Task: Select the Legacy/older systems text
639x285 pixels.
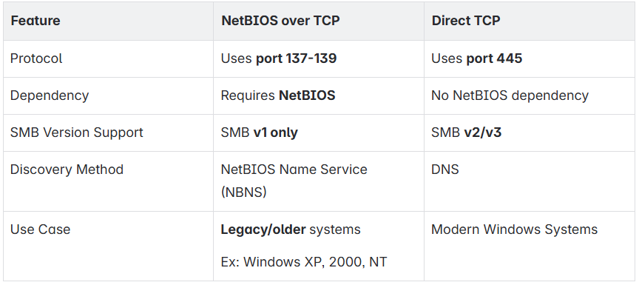Action: pos(291,229)
